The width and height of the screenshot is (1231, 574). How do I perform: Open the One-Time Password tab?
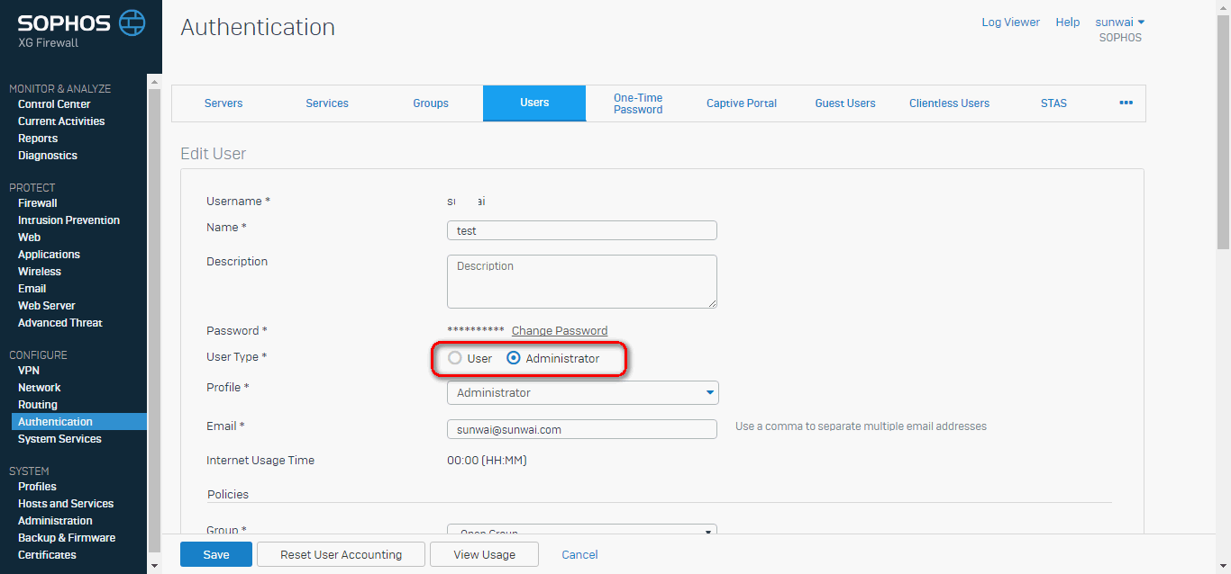click(x=638, y=103)
